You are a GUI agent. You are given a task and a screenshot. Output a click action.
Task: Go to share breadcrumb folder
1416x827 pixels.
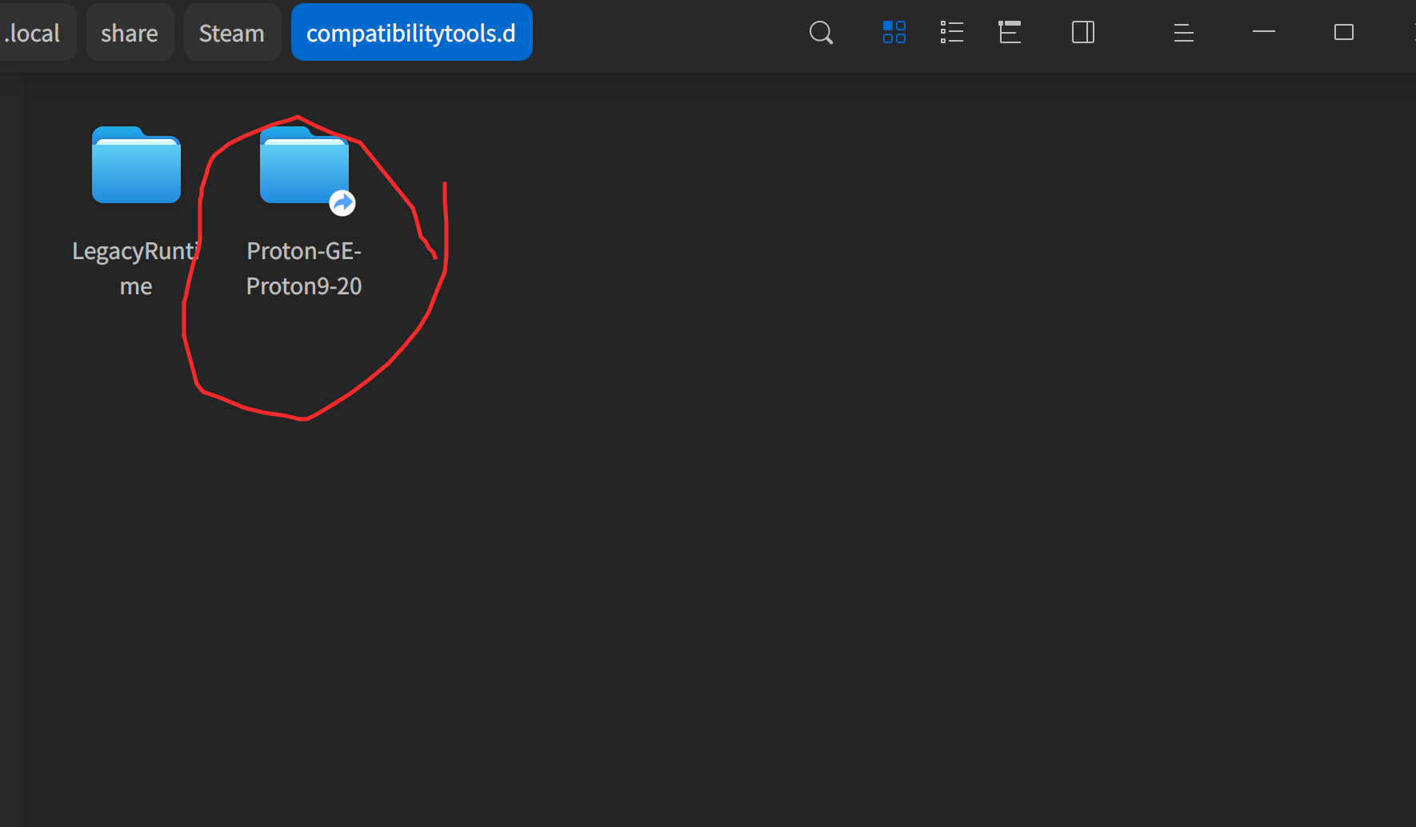coord(130,32)
